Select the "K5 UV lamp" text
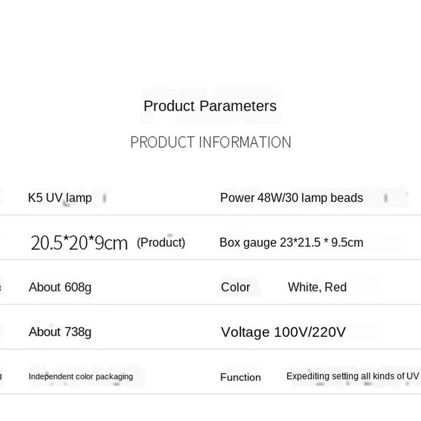The image size is (421, 421). click(x=59, y=198)
